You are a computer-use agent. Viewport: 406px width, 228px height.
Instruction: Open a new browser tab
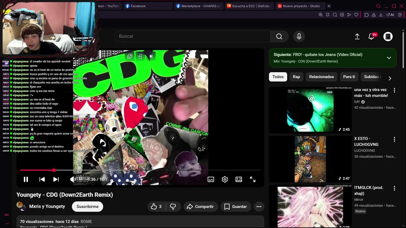(329, 6)
